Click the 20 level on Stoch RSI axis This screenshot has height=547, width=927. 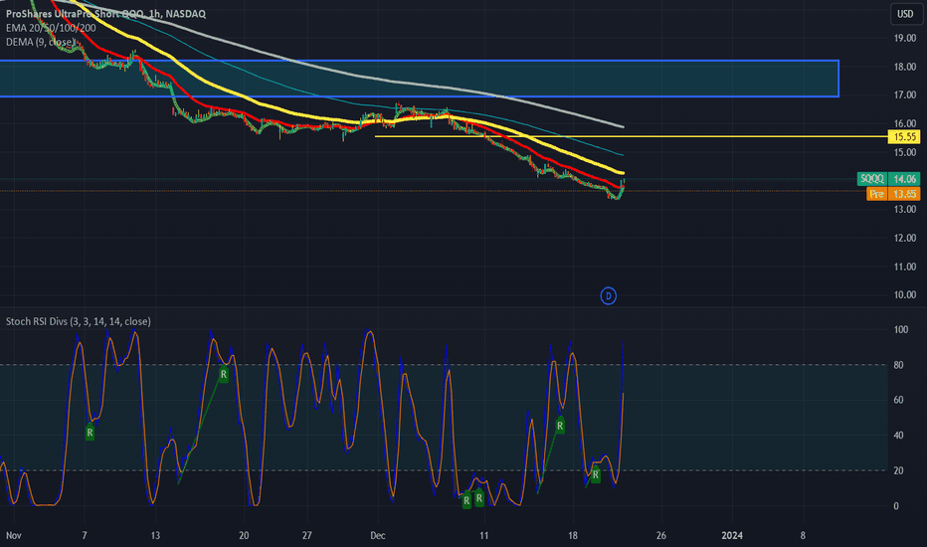[x=898, y=470]
